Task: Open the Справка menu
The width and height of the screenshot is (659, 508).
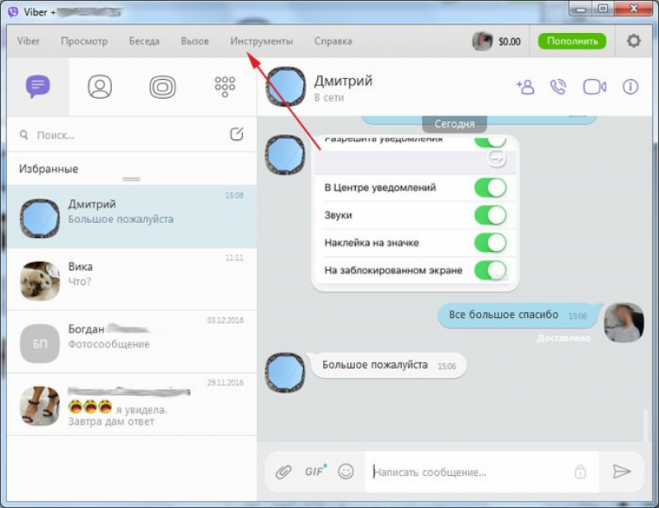Action: pyautogui.click(x=334, y=40)
